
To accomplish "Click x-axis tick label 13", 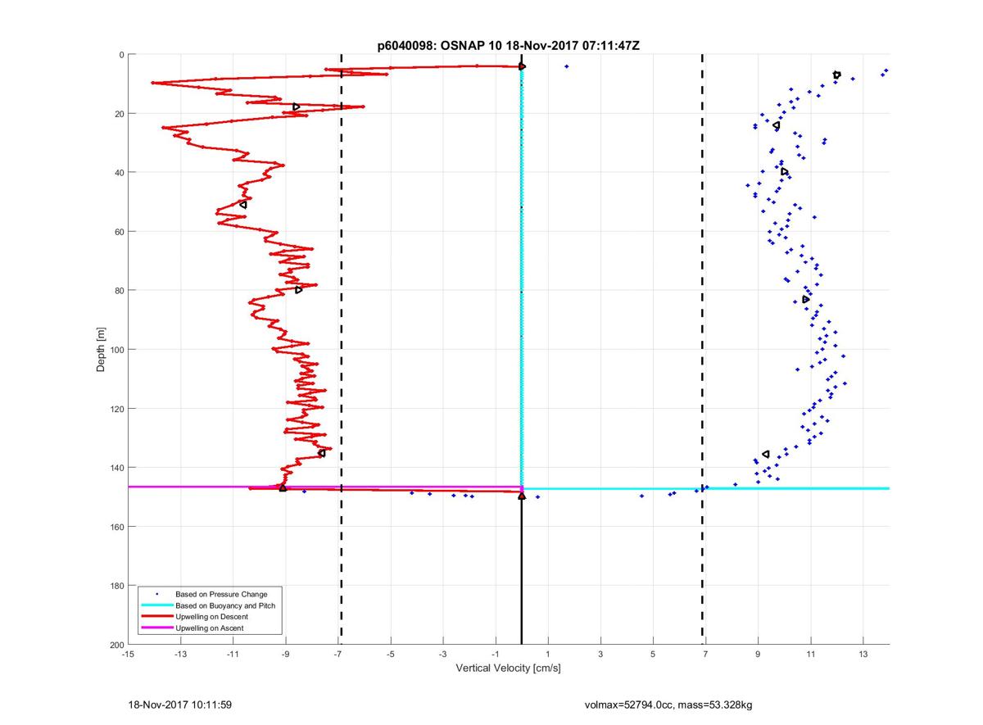I will [863, 655].
